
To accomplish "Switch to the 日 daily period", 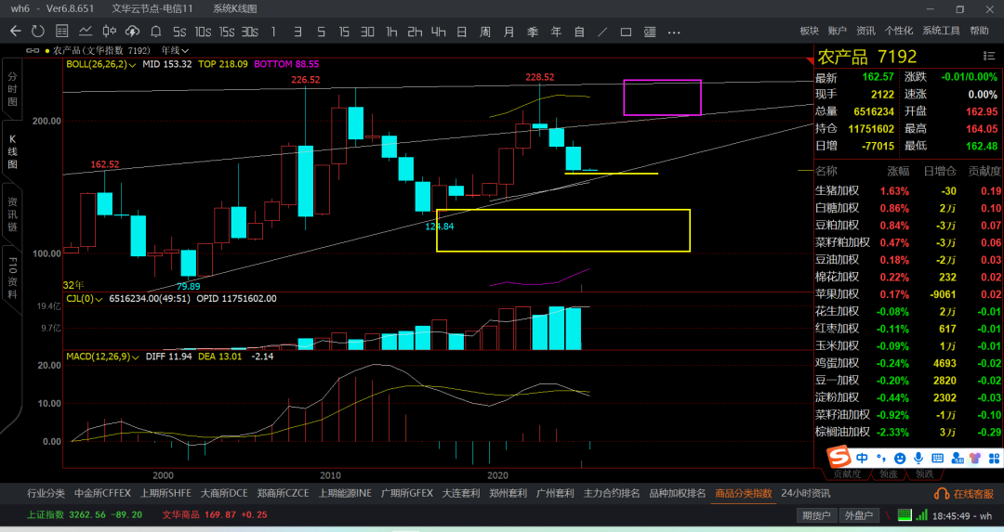I will tap(462, 32).
